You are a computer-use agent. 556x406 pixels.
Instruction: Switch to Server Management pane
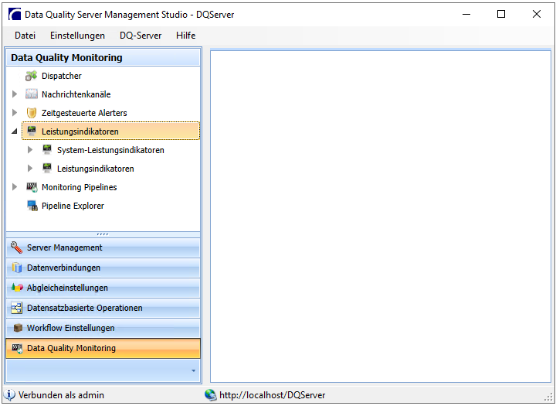tap(103, 247)
